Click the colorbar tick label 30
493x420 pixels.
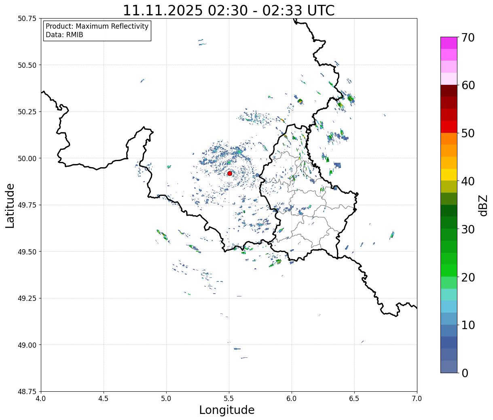468,229
